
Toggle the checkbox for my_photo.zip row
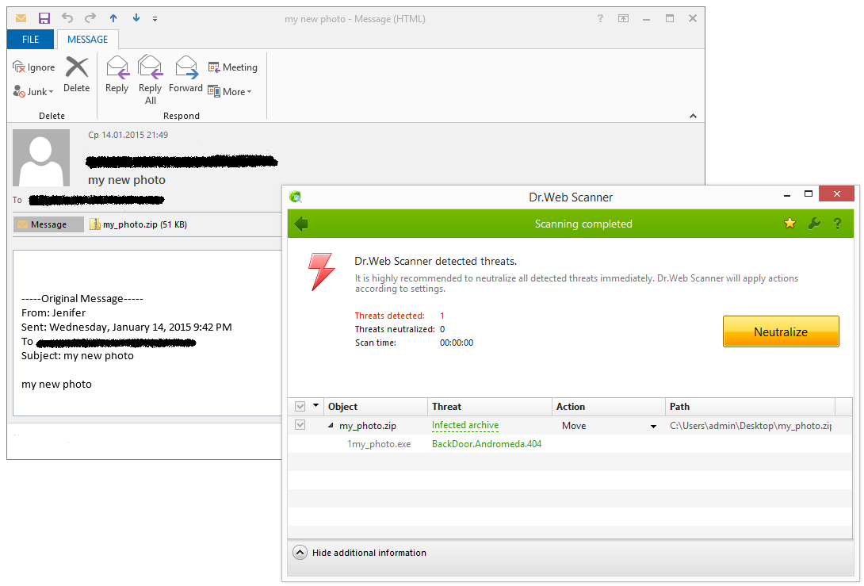pos(300,425)
